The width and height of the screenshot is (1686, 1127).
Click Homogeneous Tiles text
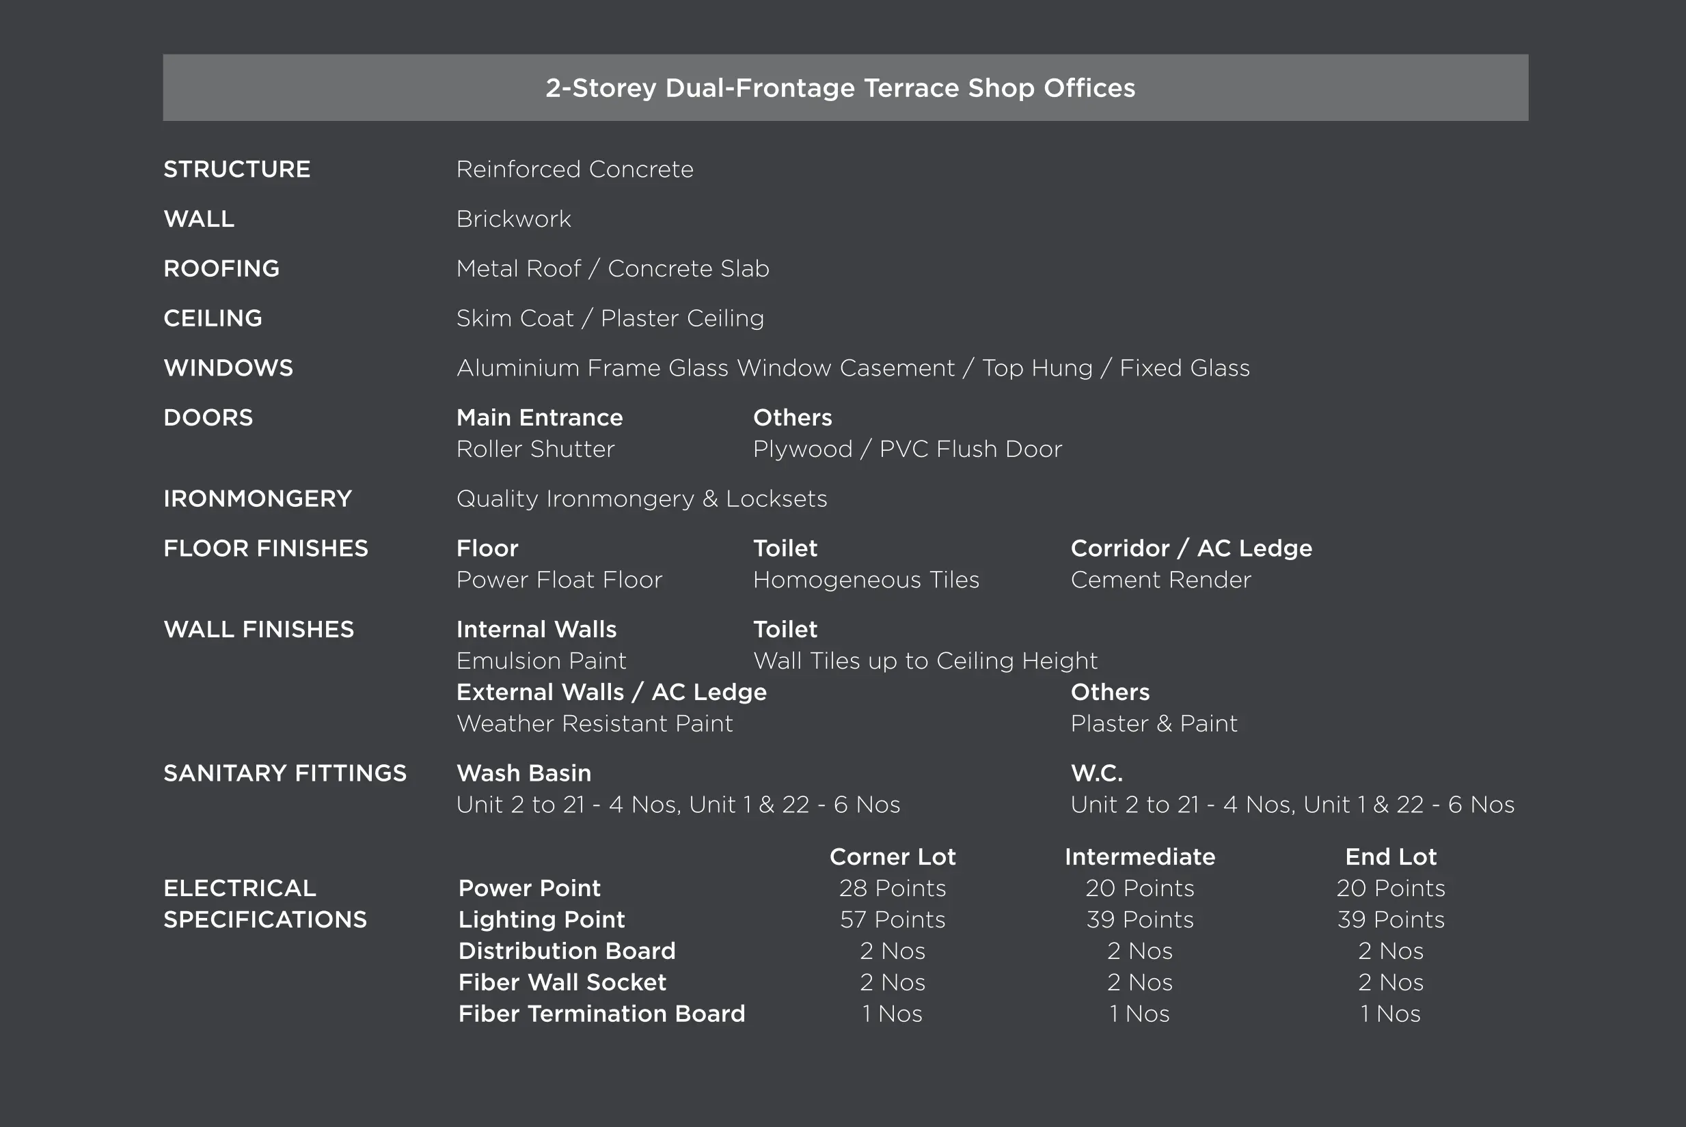(x=866, y=579)
